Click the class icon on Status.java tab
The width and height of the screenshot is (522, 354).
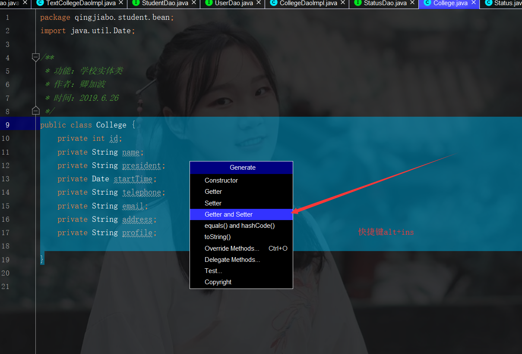[x=488, y=3]
